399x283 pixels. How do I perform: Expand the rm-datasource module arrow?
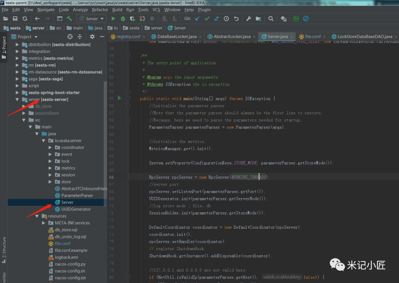tap(17, 72)
